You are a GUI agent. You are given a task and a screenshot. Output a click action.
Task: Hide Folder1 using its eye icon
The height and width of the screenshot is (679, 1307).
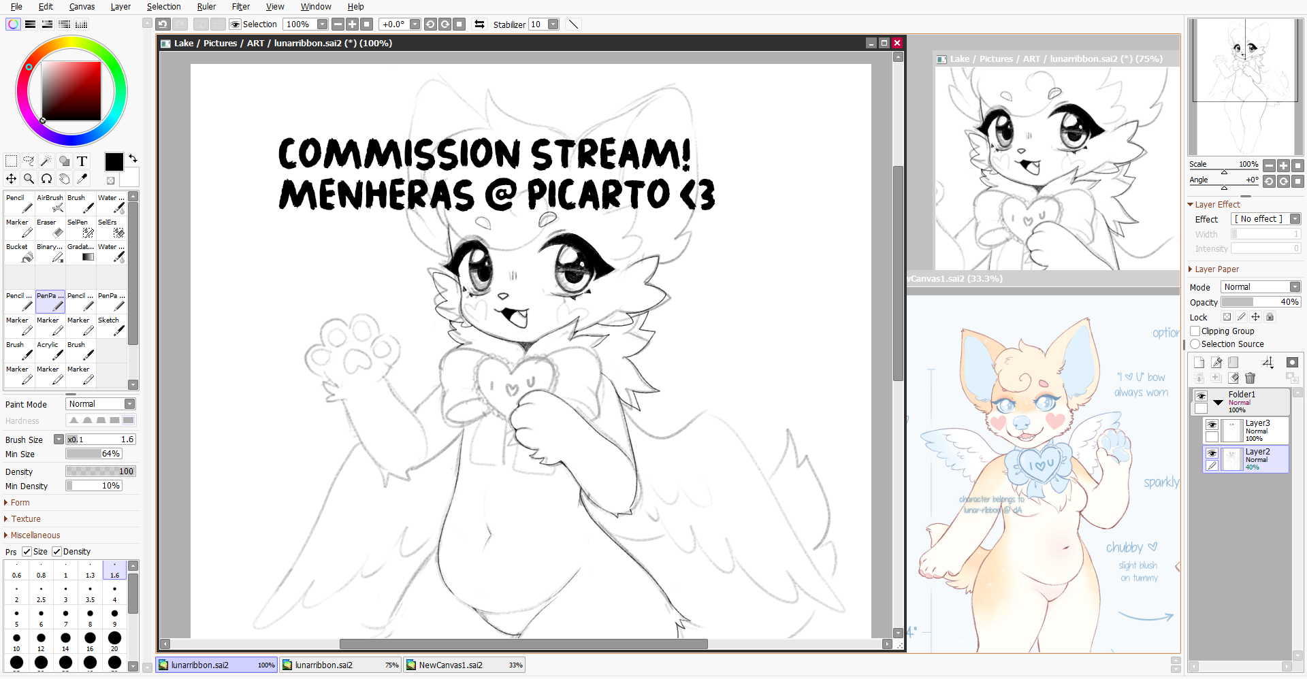1201,396
